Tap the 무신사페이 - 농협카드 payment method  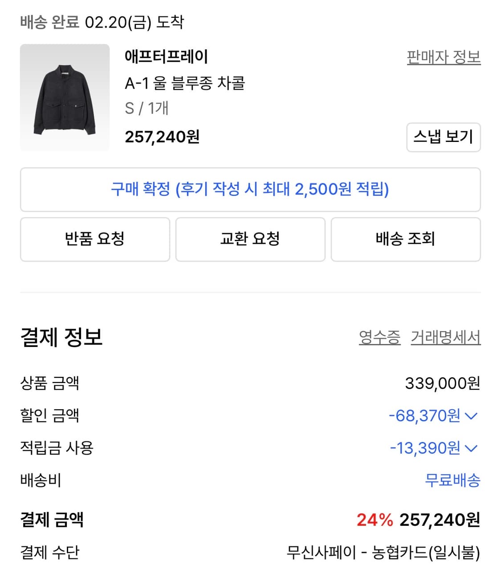(383, 553)
